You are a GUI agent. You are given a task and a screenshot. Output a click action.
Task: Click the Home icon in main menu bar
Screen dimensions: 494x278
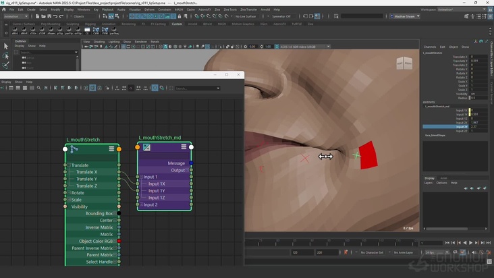point(4,9)
